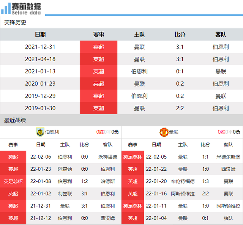This screenshot has height=225, width=243.
Task: Click 曼联 away team in 2021-01-13 row
Action: 221,71
